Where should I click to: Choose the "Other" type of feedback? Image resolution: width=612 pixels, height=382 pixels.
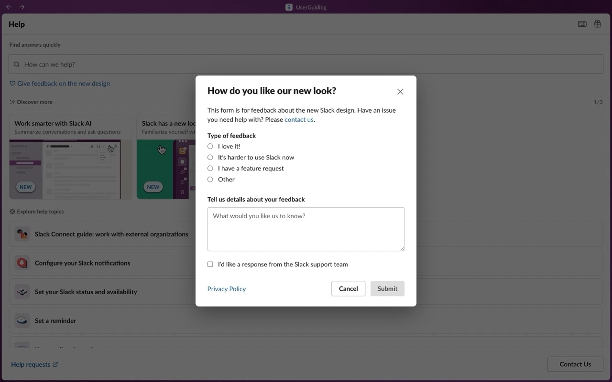[210, 179]
